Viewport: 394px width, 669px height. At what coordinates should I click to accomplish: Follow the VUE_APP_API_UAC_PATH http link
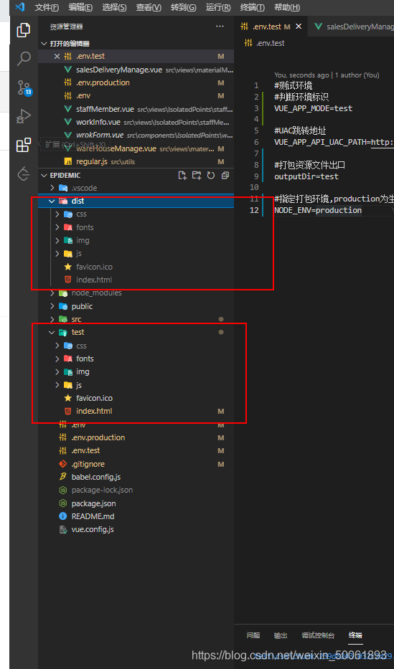coord(383,142)
